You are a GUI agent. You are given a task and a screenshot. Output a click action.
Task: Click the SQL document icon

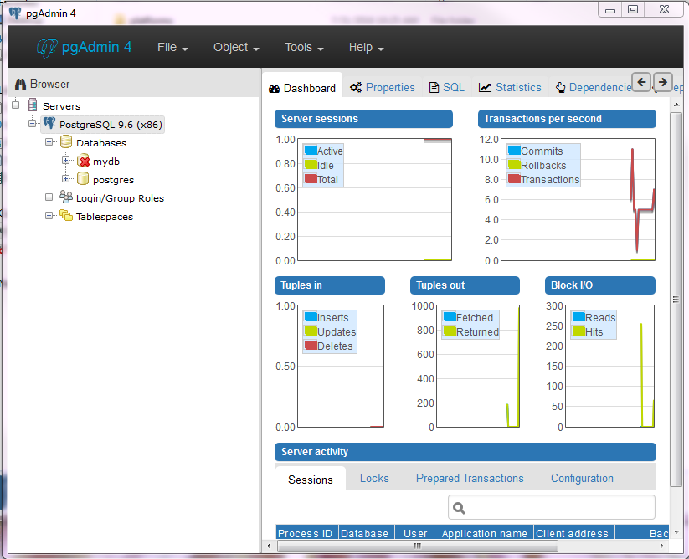(434, 87)
